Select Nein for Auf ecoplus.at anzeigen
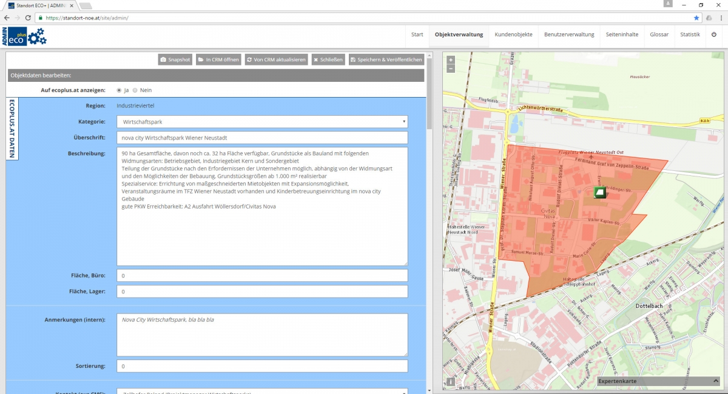This screenshot has width=728, height=394. (x=135, y=90)
